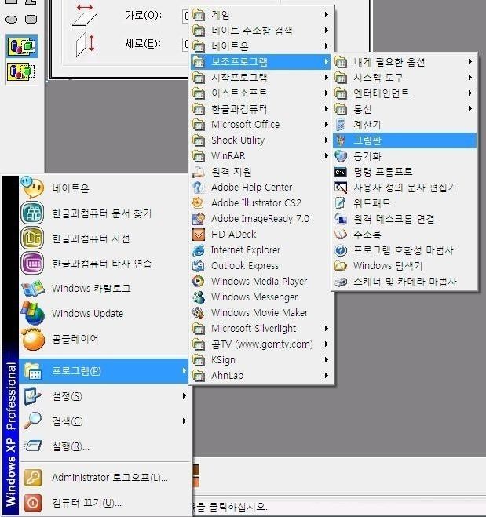
Task: Click the 원격 지원 icon
Action: pos(199,172)
